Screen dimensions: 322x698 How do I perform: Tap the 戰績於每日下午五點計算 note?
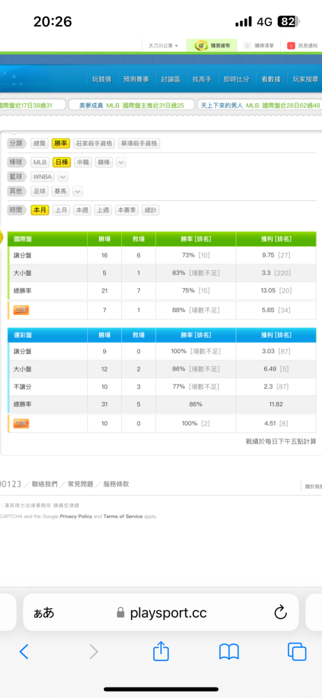tap(281, 442)
